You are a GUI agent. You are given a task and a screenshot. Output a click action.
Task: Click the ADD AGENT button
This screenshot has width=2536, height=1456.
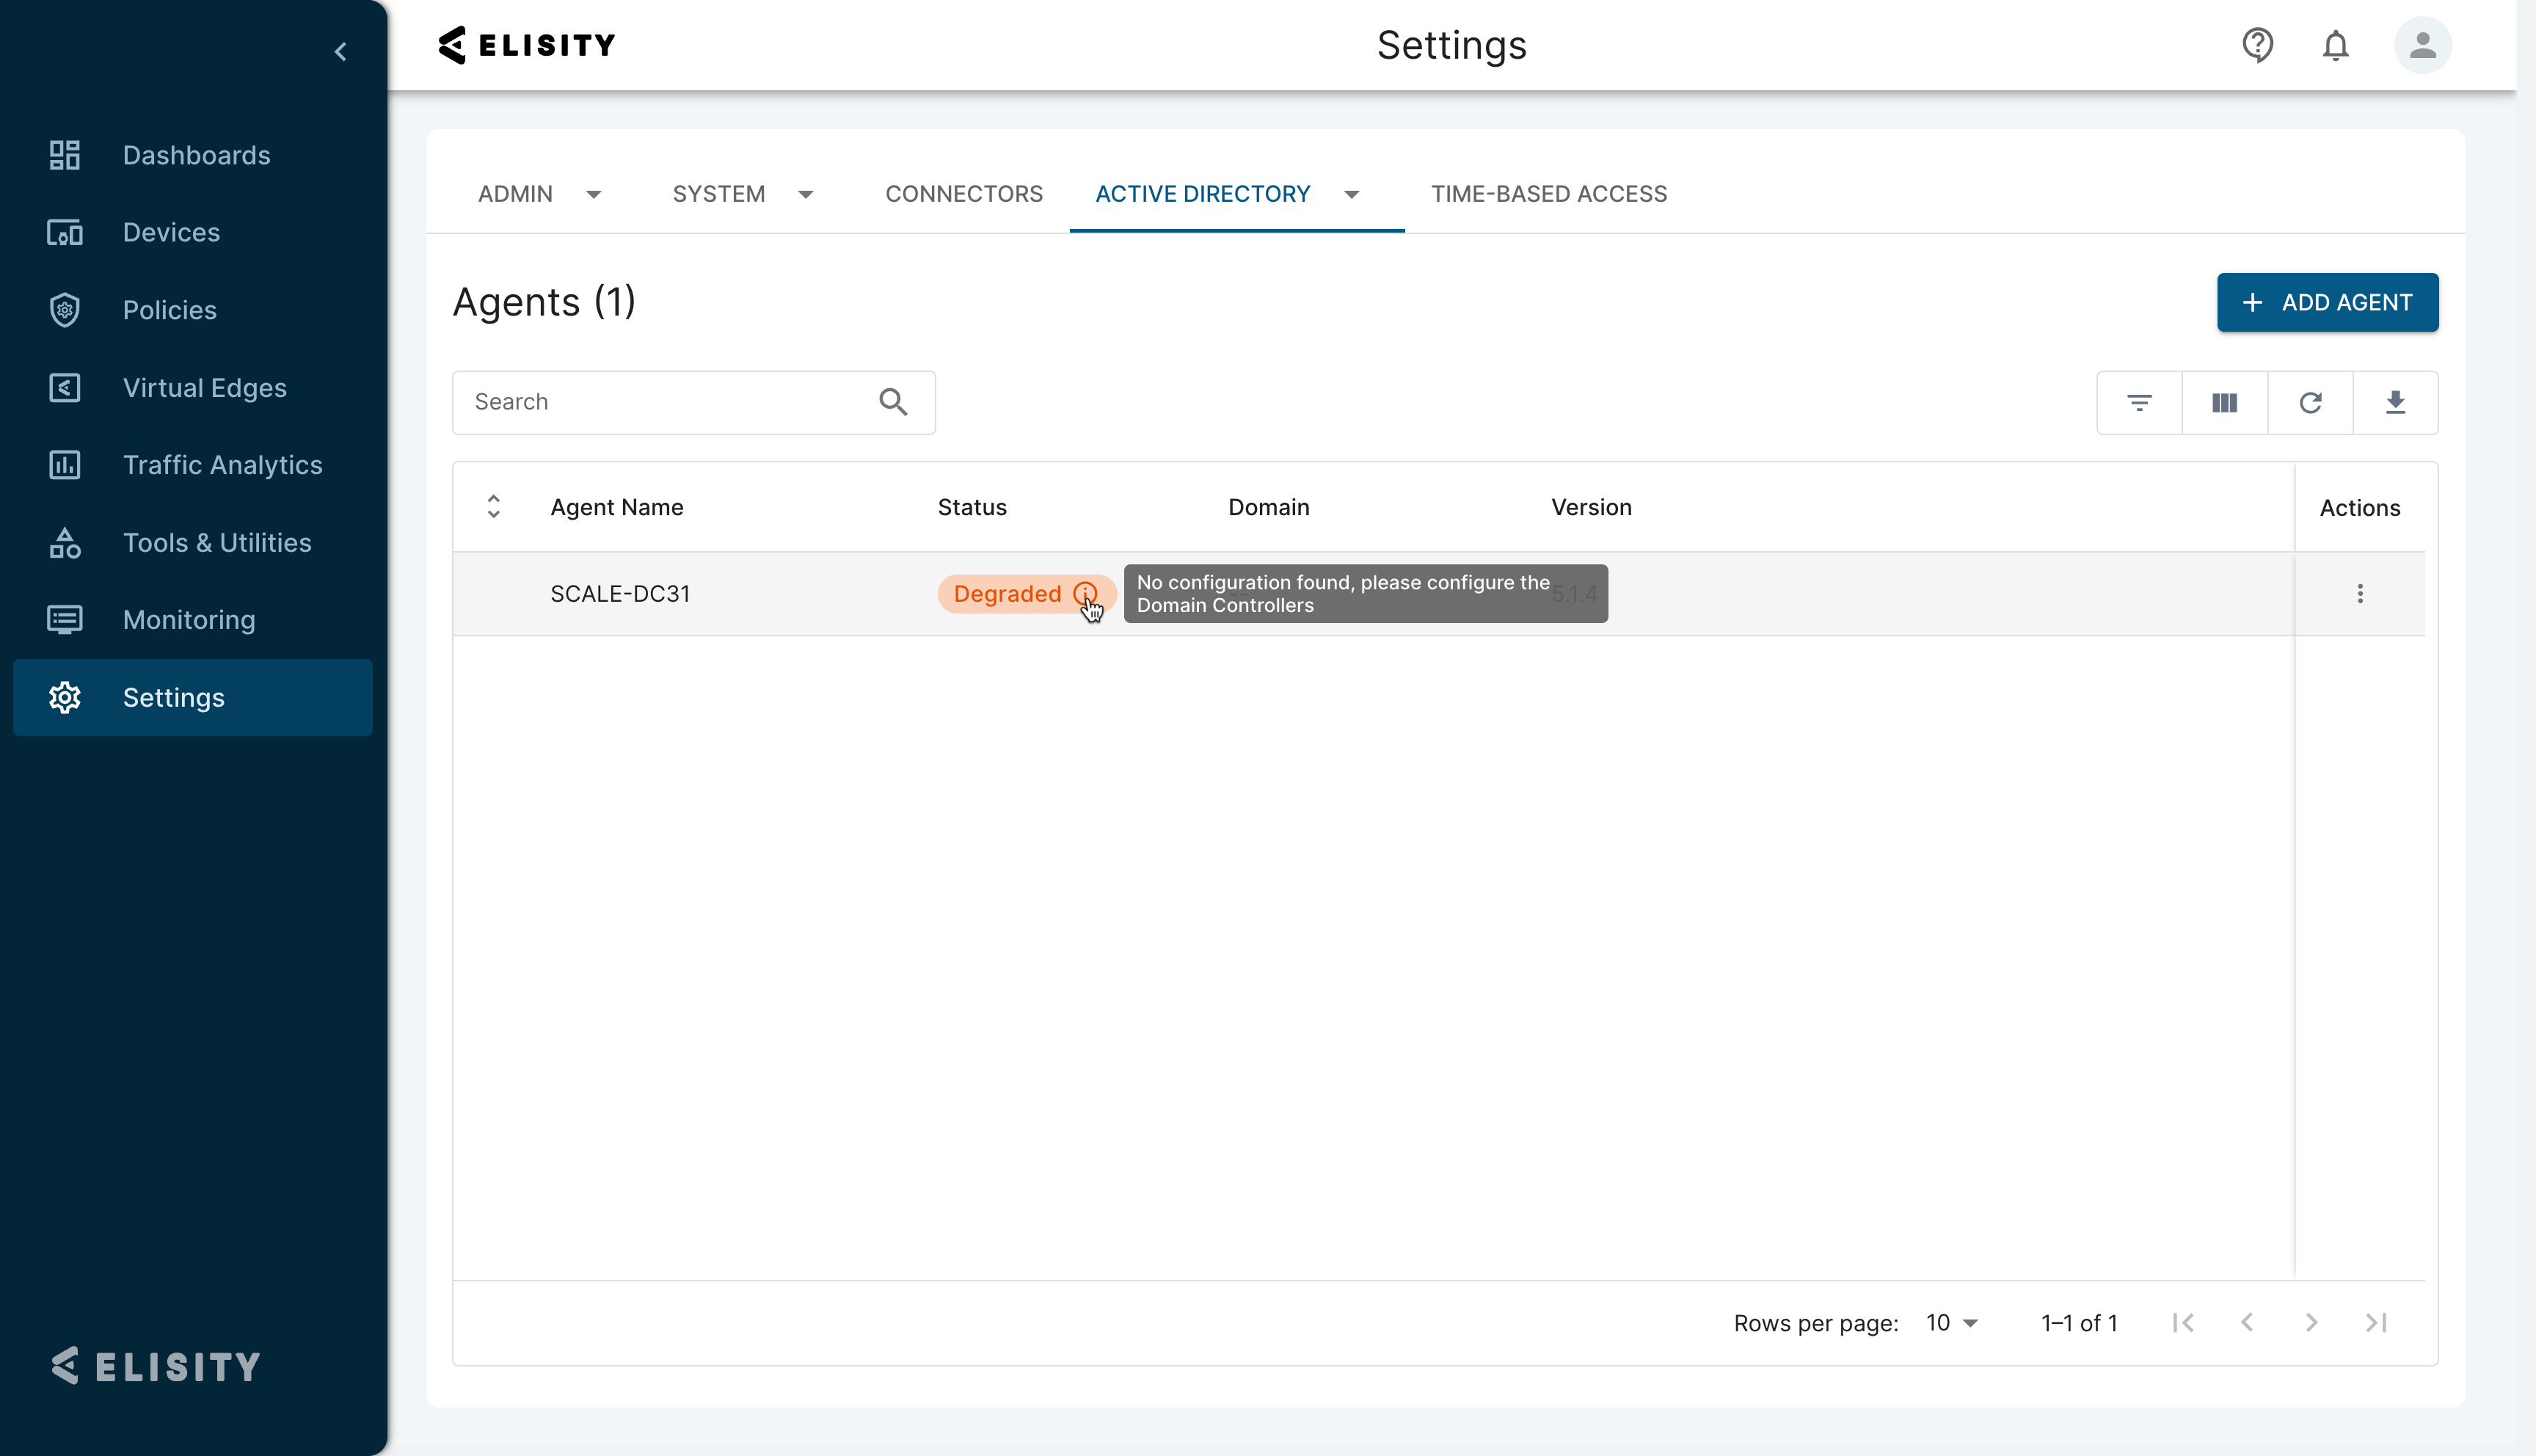[x=2327, y=302]
